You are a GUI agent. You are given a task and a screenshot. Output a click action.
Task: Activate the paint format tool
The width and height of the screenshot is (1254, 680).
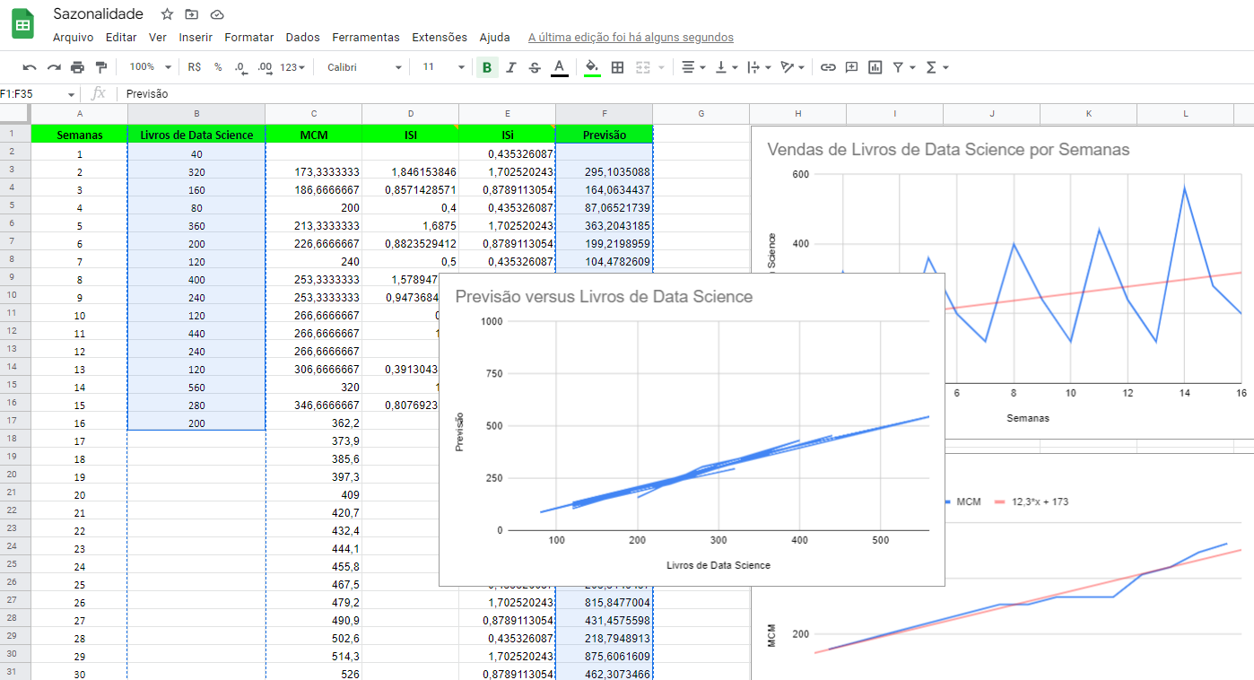[100, 67]
